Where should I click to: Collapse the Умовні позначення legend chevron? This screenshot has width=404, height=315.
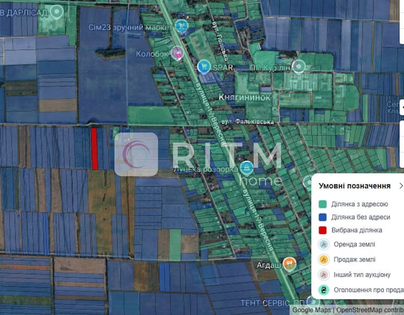click(x=401, y=186)
